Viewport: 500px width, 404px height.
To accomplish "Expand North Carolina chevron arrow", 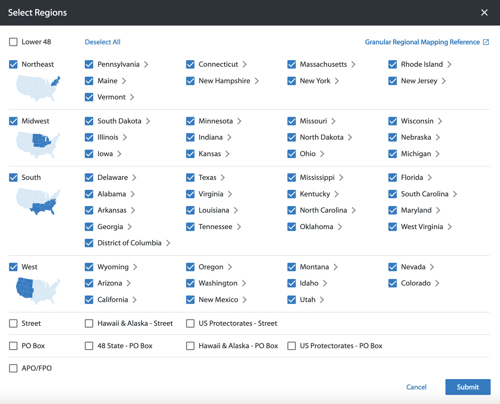I will 354,210.
